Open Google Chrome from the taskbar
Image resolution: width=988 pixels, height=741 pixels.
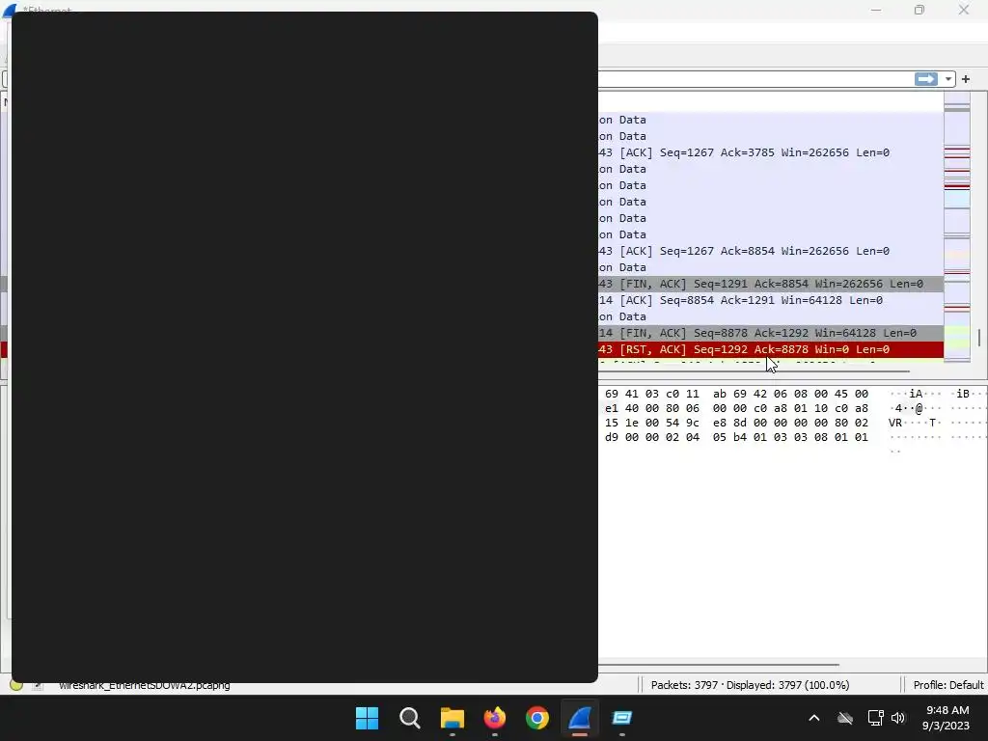tap(536, 718)
